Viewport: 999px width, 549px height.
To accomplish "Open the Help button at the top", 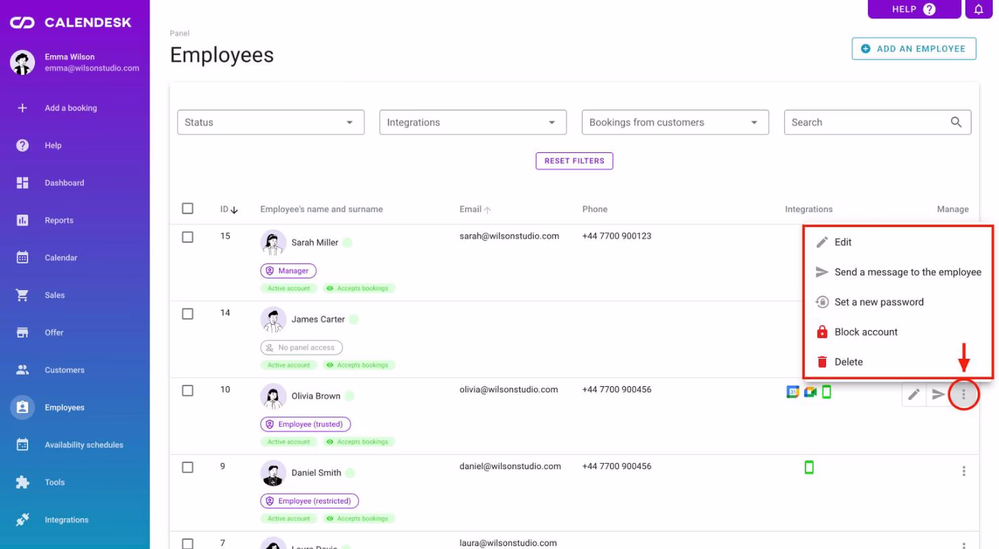I will point(914,9).
